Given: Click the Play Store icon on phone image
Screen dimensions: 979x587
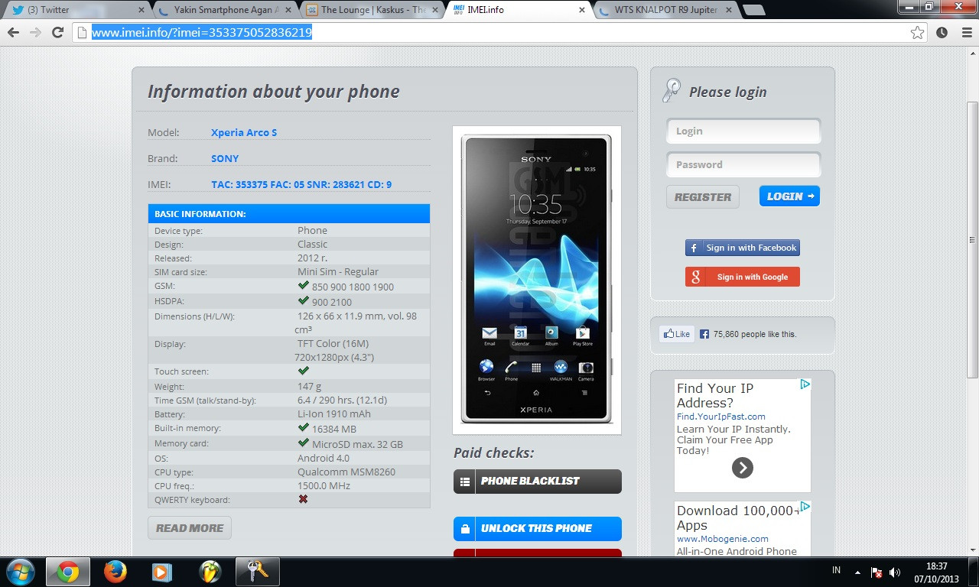Looking at the screenshot, I should (583, 335).
